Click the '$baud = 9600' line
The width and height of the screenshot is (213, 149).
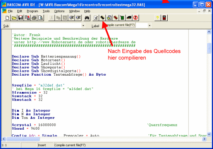26,128
